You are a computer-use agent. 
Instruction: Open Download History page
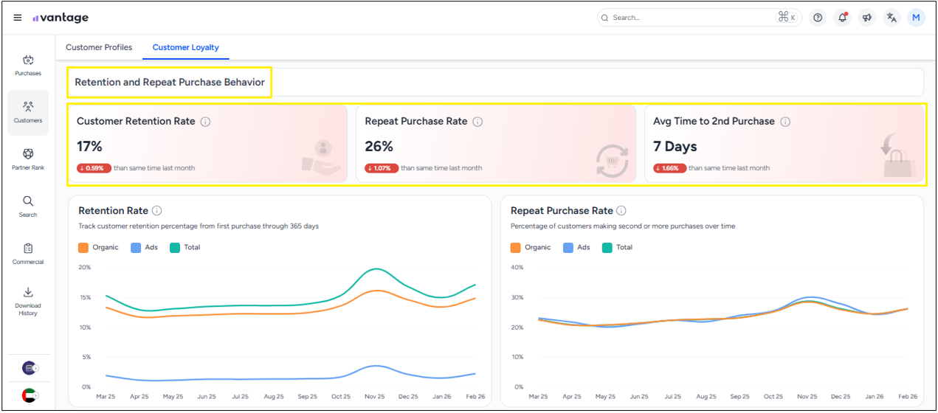(x=28, y=300)
